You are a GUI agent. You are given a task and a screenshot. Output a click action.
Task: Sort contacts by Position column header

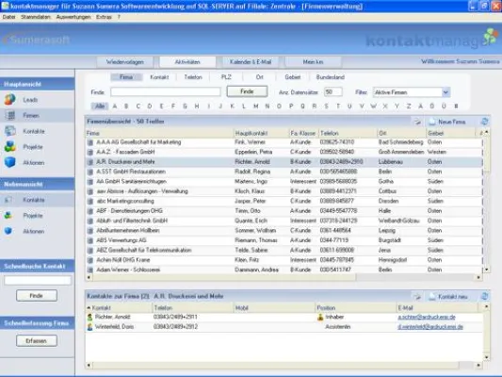[355, 308]
